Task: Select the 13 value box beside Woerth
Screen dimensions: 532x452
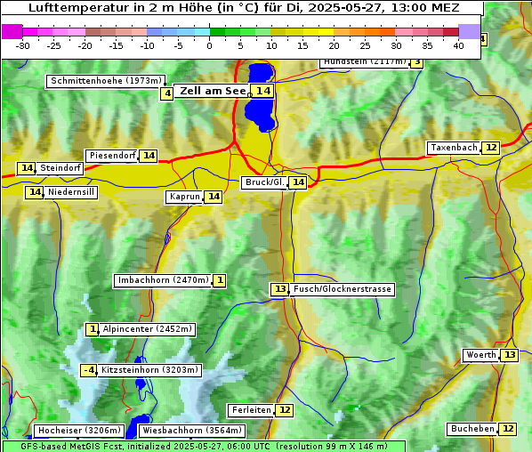Action: 510,355
